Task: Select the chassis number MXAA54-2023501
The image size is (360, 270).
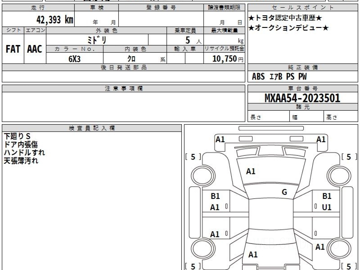Action: click(x=302, y=98)
